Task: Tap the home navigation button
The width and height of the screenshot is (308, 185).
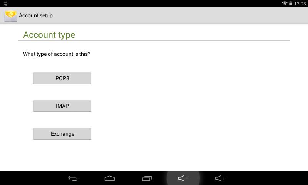Action: coord(110,178)
